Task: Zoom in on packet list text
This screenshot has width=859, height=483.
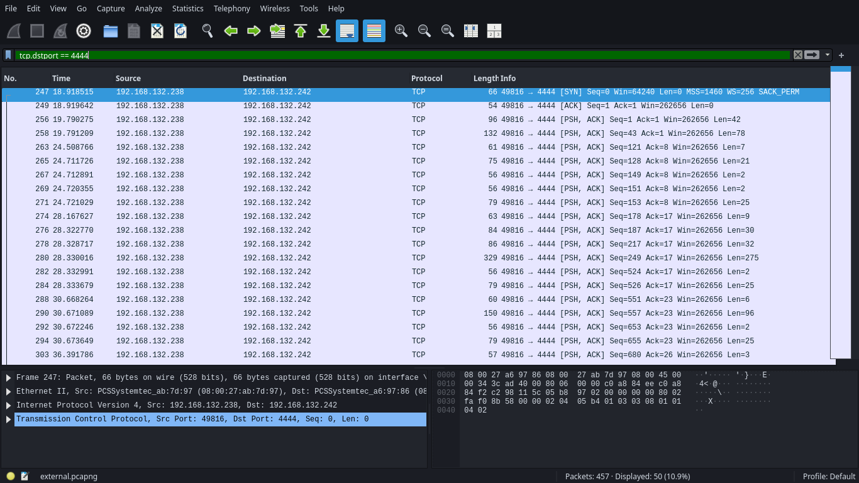Action: coord(401,31)
